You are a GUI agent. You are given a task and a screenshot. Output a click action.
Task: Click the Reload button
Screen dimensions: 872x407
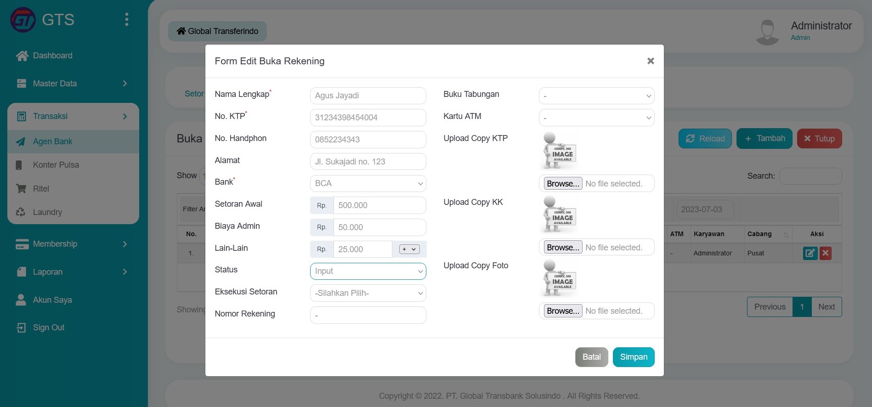pos(705,139)
